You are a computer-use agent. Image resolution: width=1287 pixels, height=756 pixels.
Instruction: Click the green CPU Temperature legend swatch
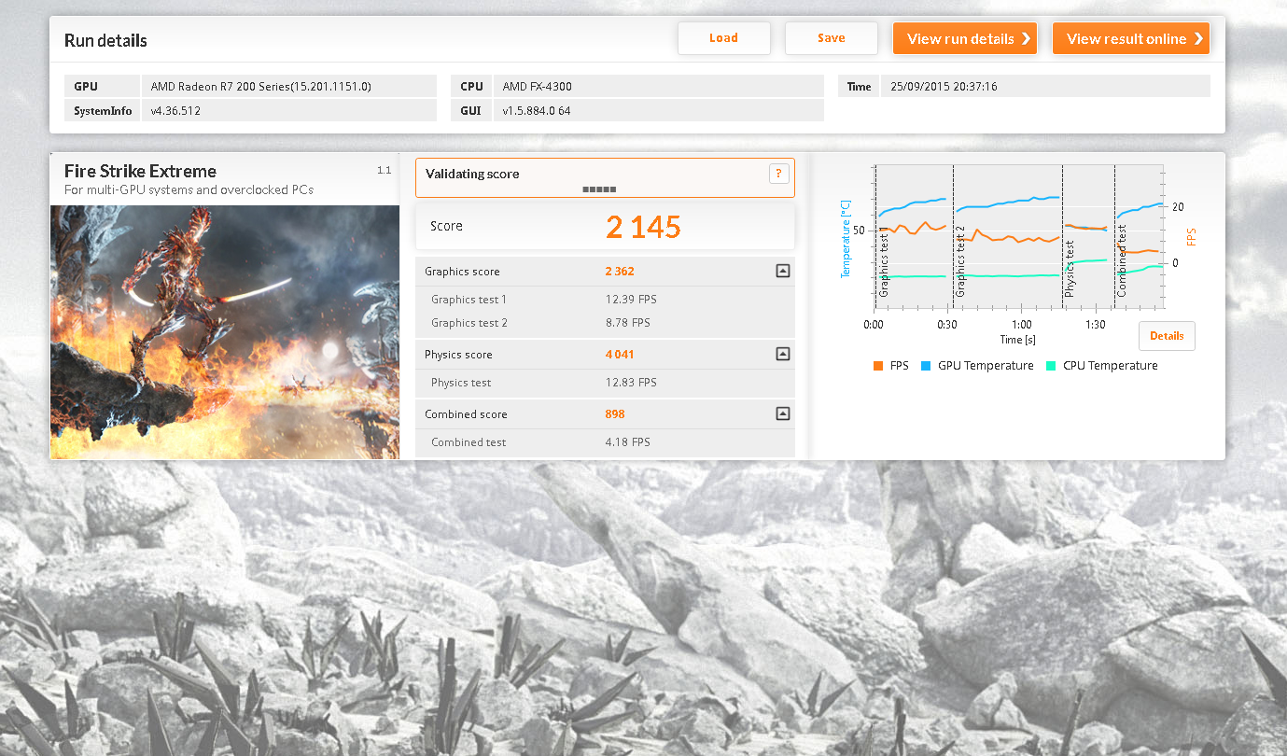1052,366
